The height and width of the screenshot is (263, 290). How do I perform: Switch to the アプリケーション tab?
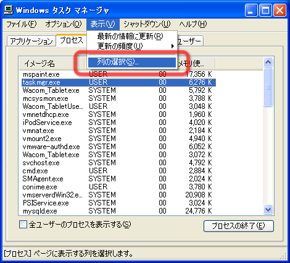[x=31, y=41]
